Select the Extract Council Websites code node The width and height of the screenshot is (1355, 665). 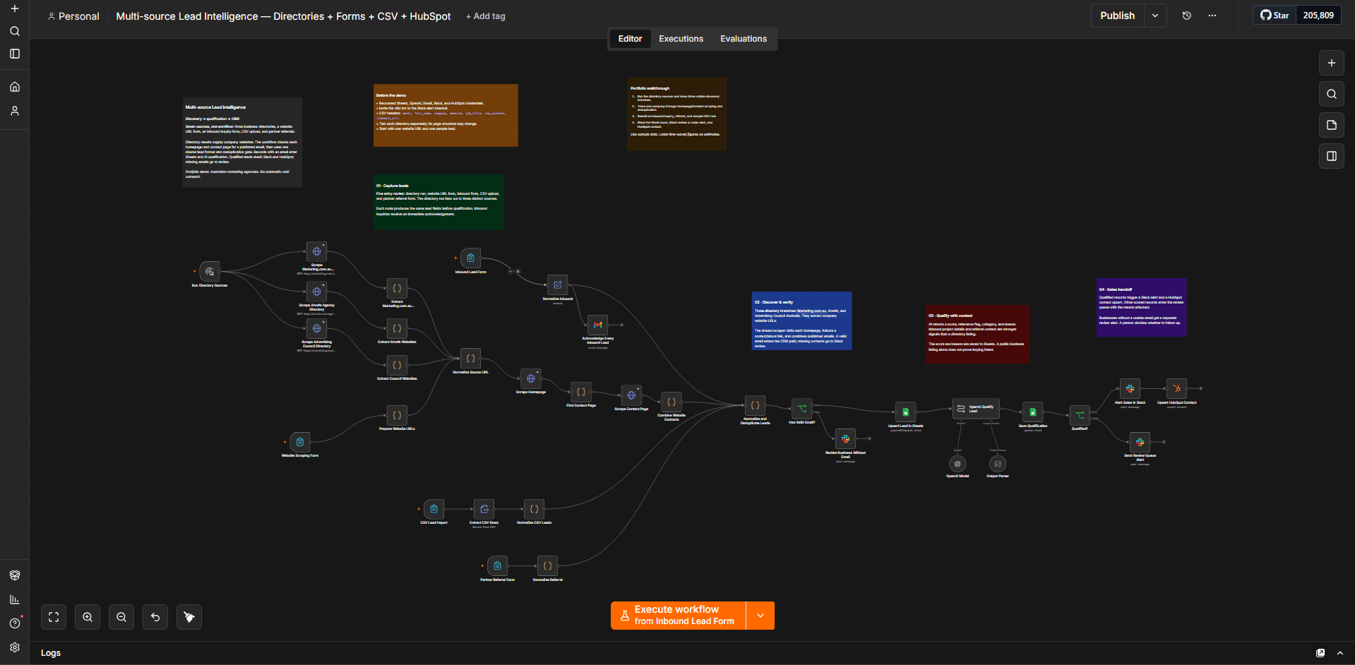(x=397, y=366)
